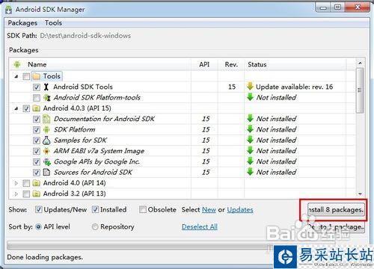This screenshot has width=374, height=269.
Task: Click the Android SDK Manager title bar icon
Action: click(x=9, y=10)
